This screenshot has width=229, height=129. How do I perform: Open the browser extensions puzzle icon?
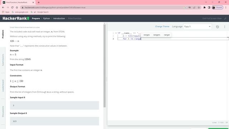[x=204, y=8]
